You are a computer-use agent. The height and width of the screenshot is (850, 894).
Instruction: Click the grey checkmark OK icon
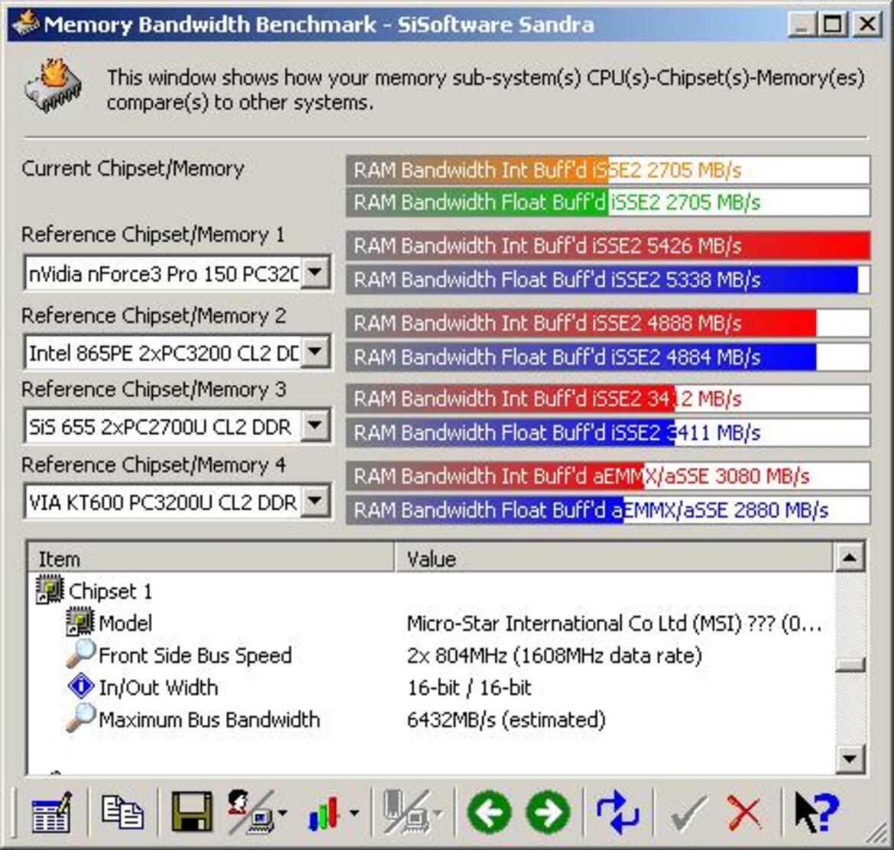tap(688, 813)
